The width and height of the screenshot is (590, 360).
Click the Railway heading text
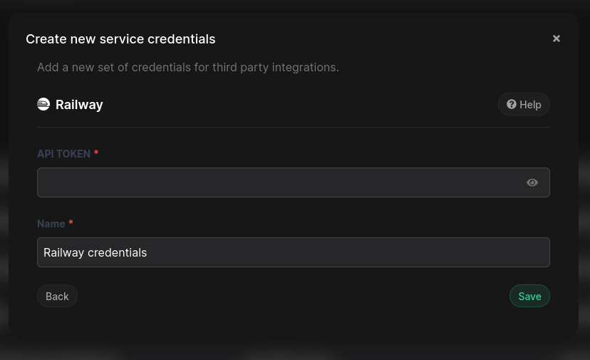[79, 104]
